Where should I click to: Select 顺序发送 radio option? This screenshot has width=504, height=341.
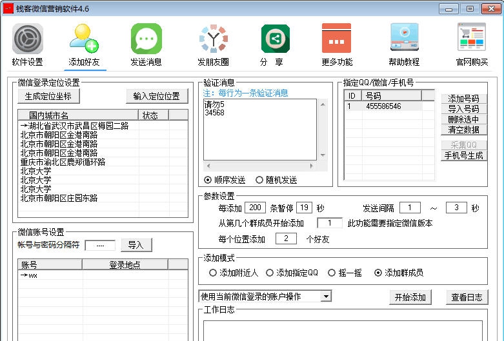pyautogui.click(x=225, y=180)
